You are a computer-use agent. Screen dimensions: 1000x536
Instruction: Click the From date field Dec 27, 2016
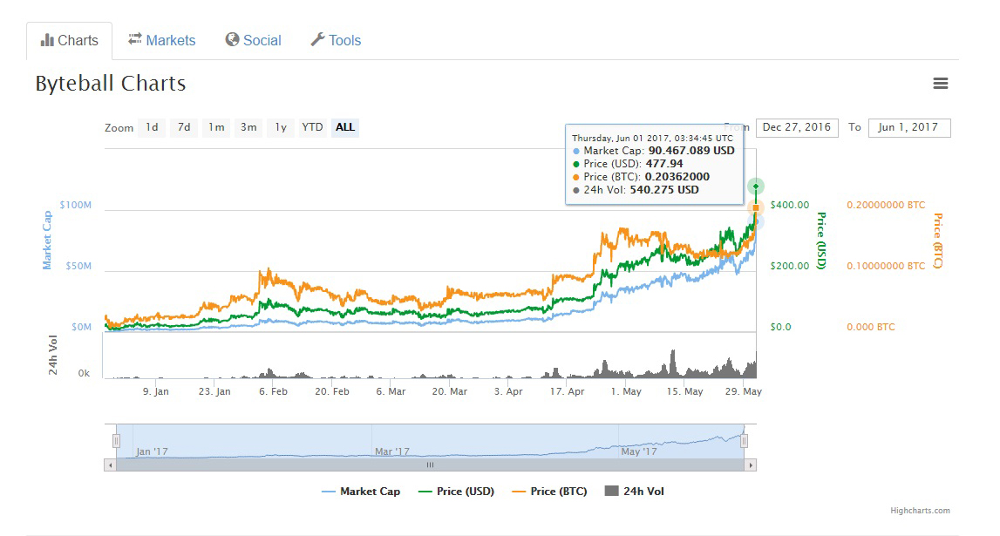click(x=797, y=127)
